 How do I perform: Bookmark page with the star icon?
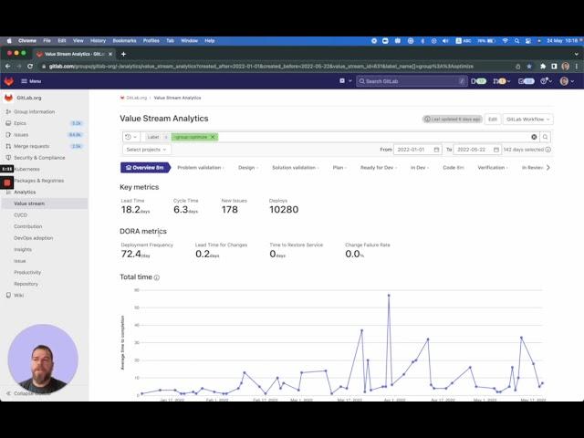529,67
